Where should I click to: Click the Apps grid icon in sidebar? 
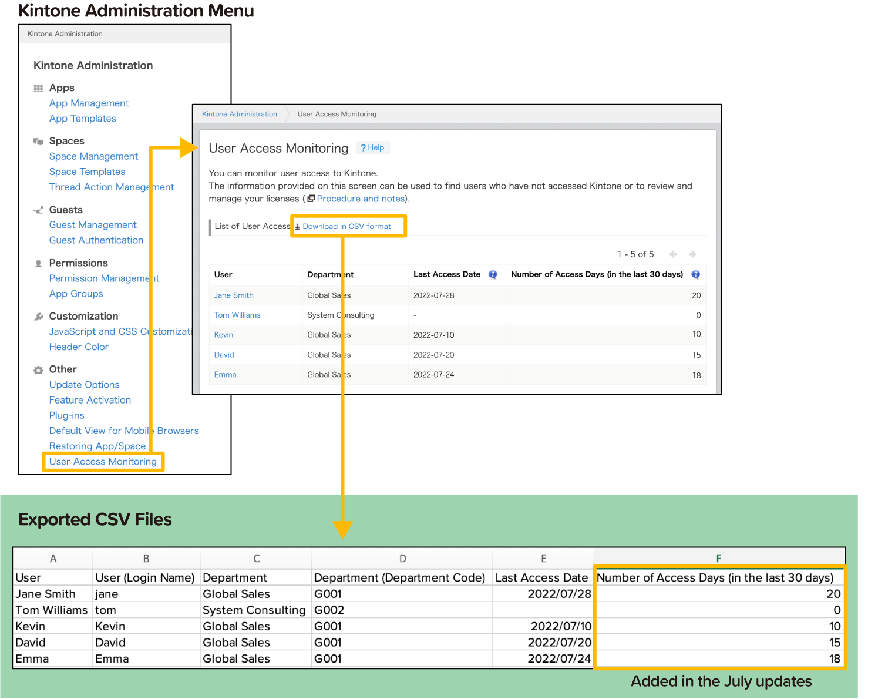pos(38,88)
